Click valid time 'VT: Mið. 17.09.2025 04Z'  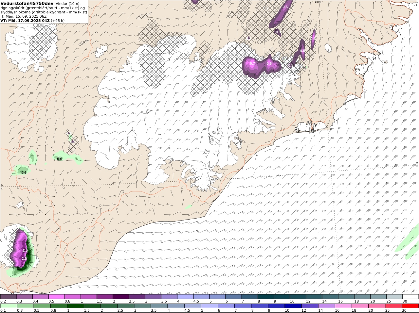(25, 20)
